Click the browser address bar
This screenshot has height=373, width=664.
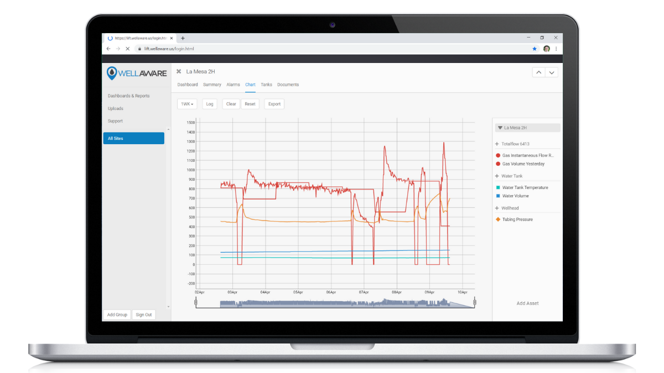coord(332,49)
